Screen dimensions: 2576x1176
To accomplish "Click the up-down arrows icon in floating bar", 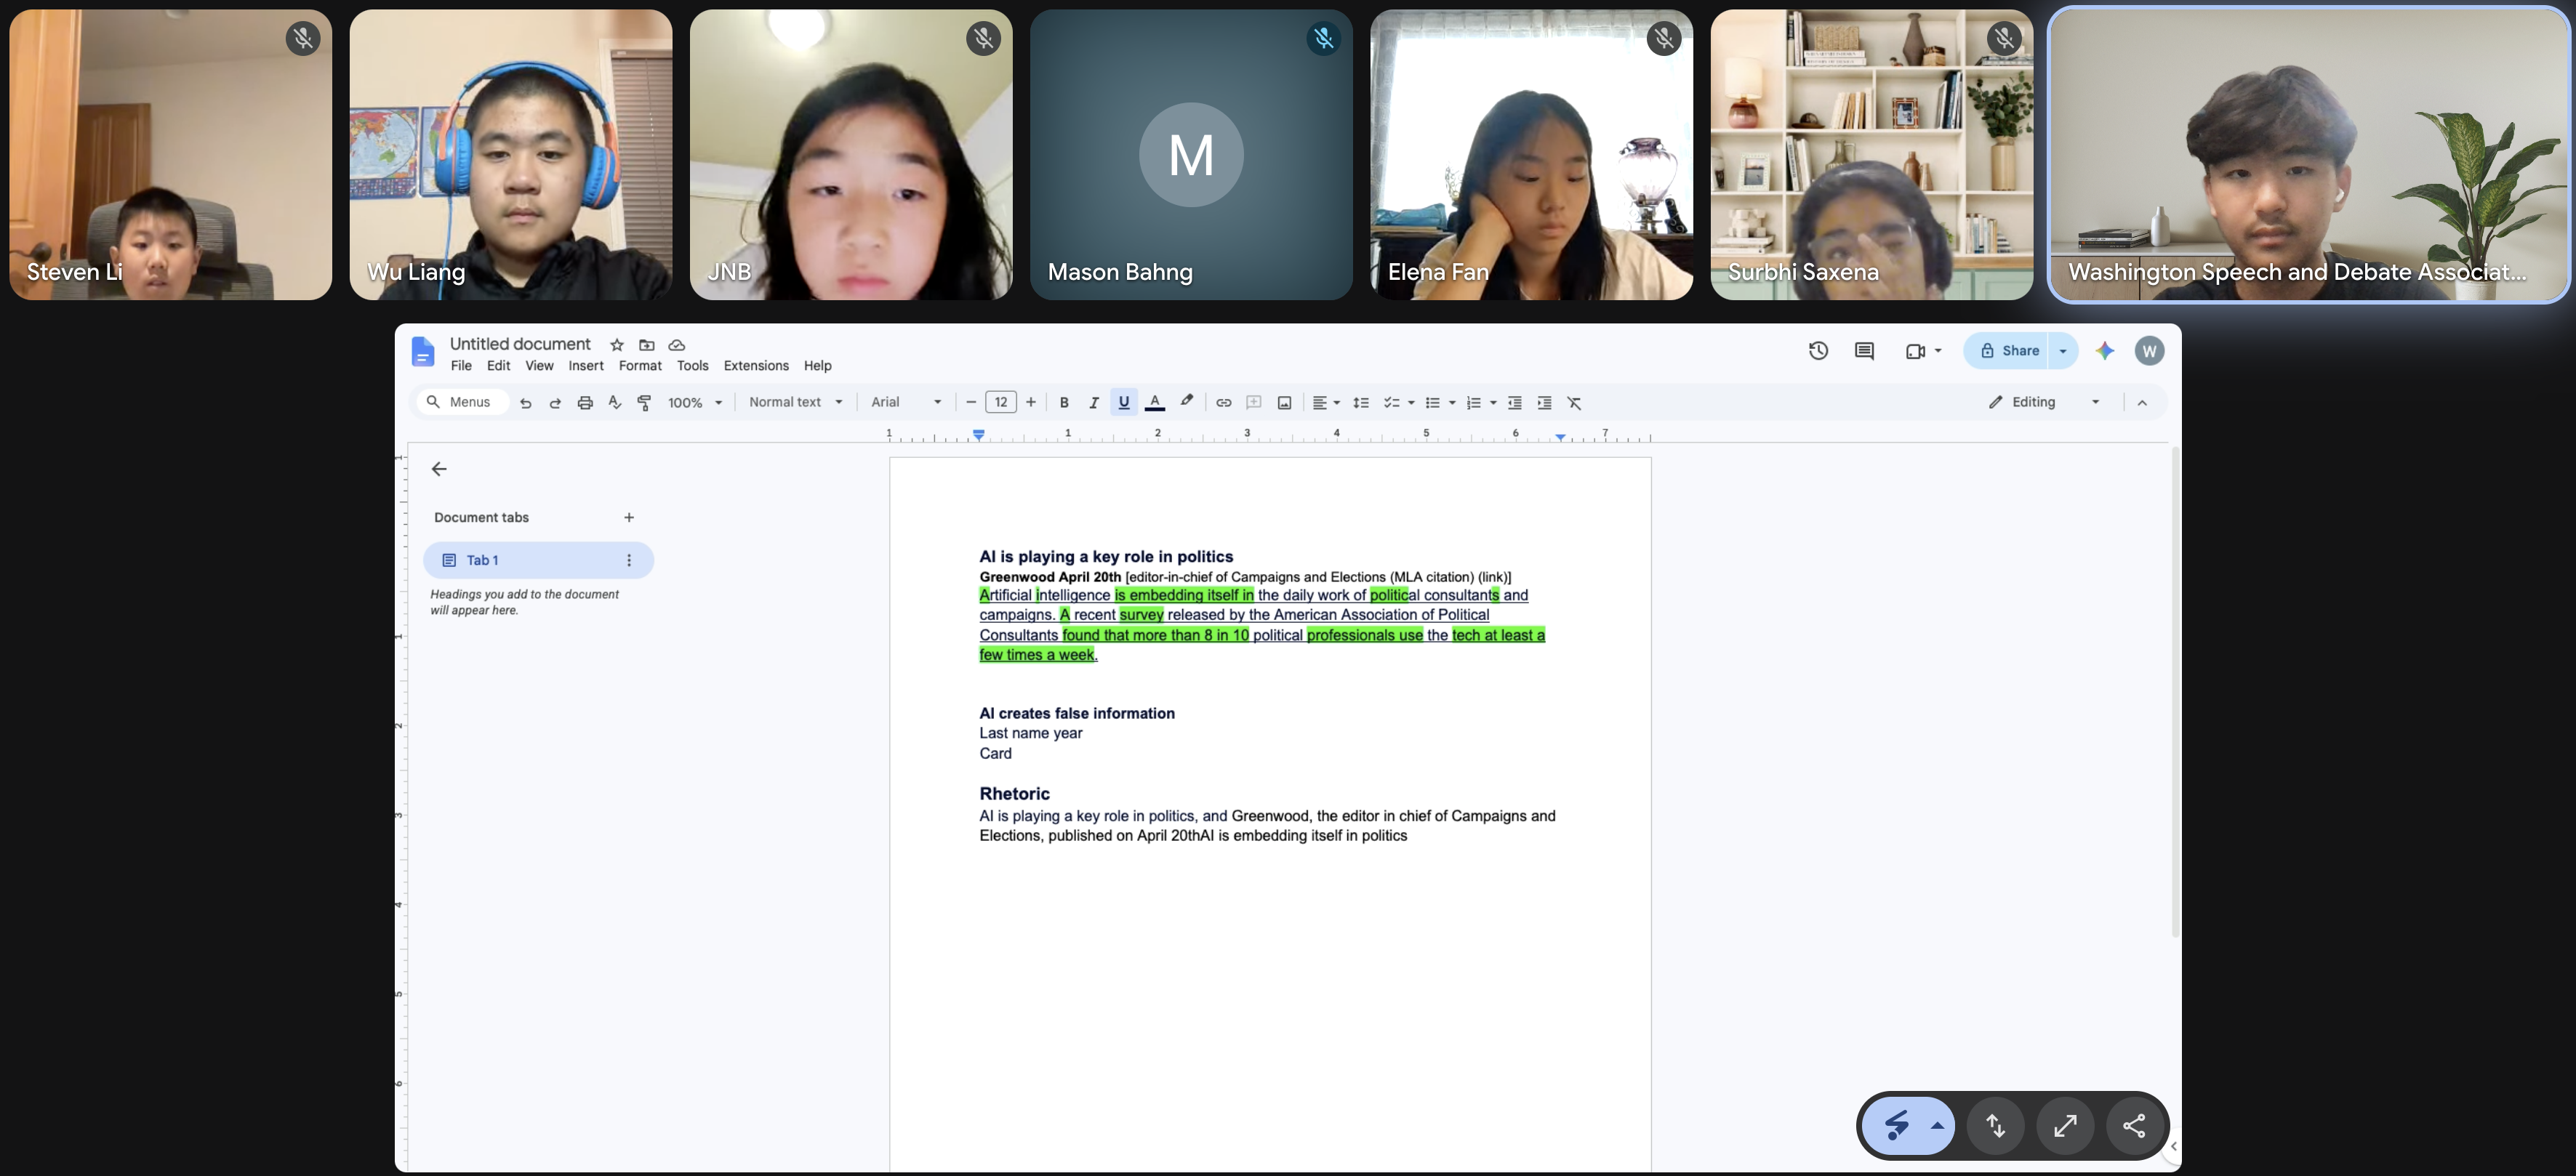I will click(x=1996, y=1126).
